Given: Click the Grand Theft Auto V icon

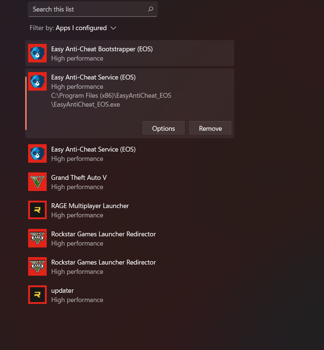Looking at the screenshot, I should pos(37,182).
